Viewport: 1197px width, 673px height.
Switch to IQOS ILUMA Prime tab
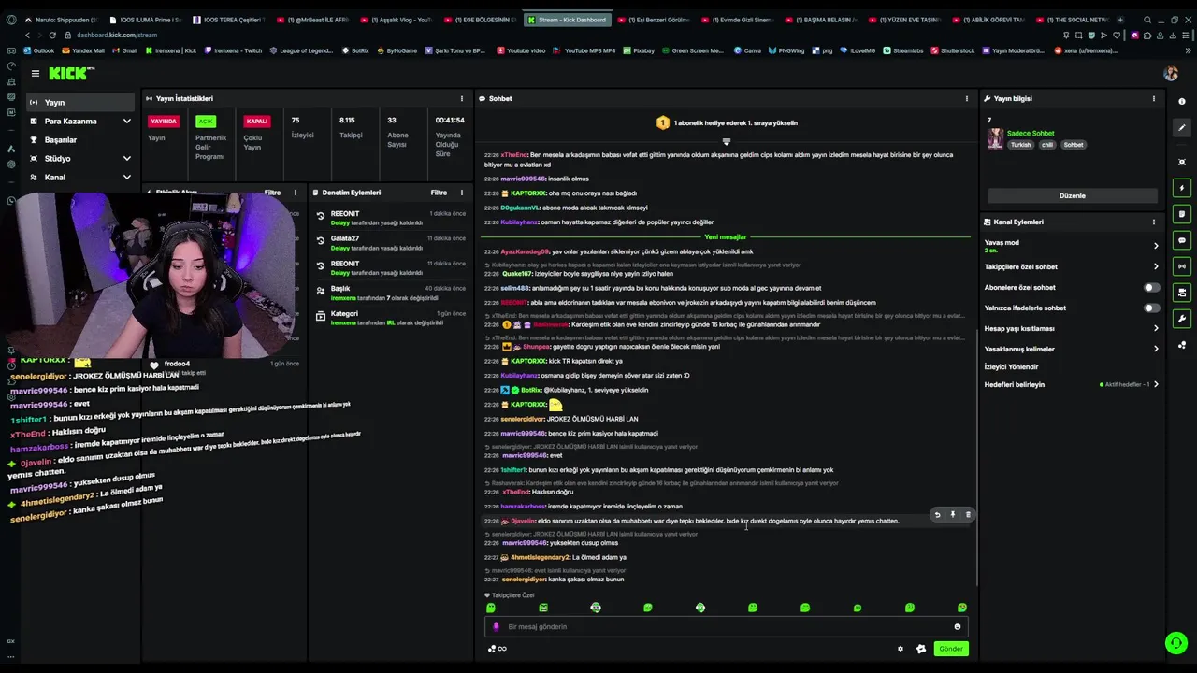coord(146,20)
